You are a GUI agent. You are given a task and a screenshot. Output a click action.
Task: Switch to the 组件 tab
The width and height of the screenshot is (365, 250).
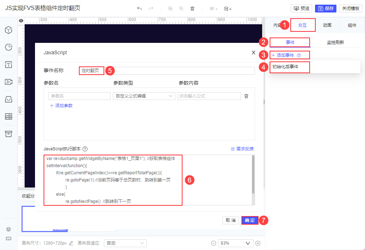coord(352,25)
